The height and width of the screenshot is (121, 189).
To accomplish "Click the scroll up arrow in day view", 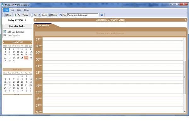I will (185, 39).
